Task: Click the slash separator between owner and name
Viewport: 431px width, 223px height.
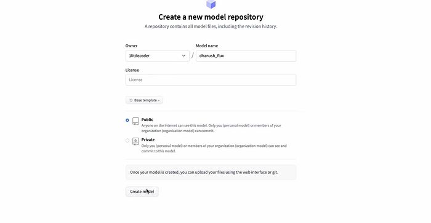Action: (x=192, y=56)
